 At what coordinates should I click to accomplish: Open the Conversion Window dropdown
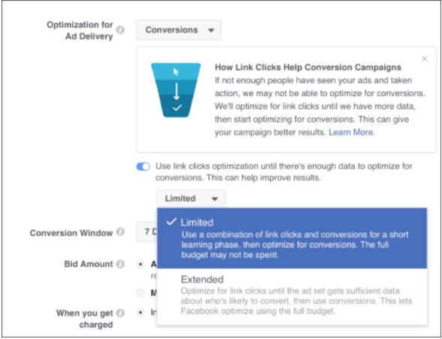(x=147, y=232)
